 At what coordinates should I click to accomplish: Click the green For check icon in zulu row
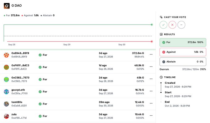[x=40, y=116]
